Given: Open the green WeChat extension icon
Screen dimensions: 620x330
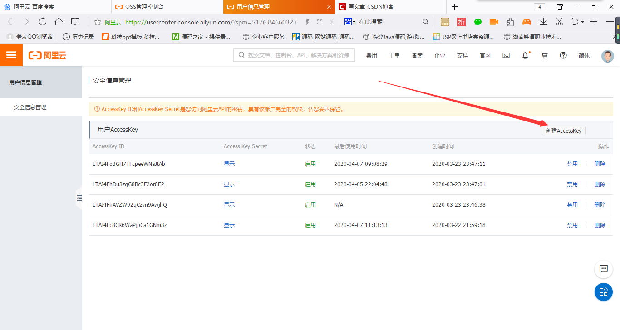Looking at the screenshot, I should [477, 22].
